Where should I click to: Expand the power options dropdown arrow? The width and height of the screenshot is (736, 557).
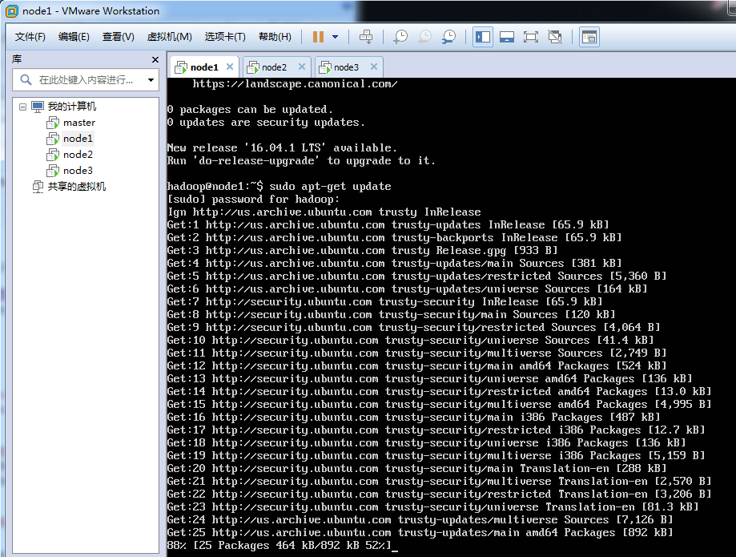coord(335,37)
